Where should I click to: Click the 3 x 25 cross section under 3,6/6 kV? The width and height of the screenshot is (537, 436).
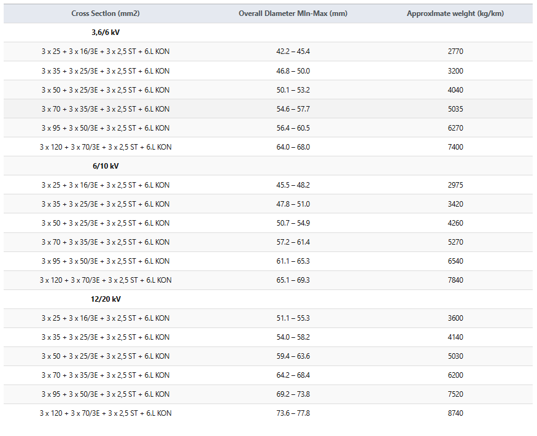[x=106, y=52]
